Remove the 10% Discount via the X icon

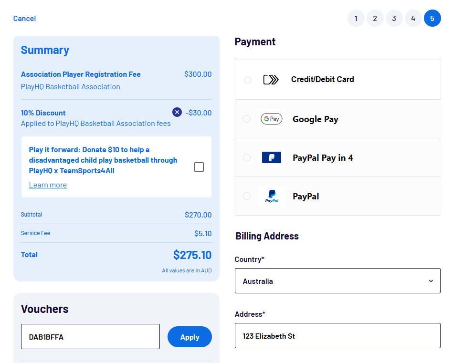[177, 112]
